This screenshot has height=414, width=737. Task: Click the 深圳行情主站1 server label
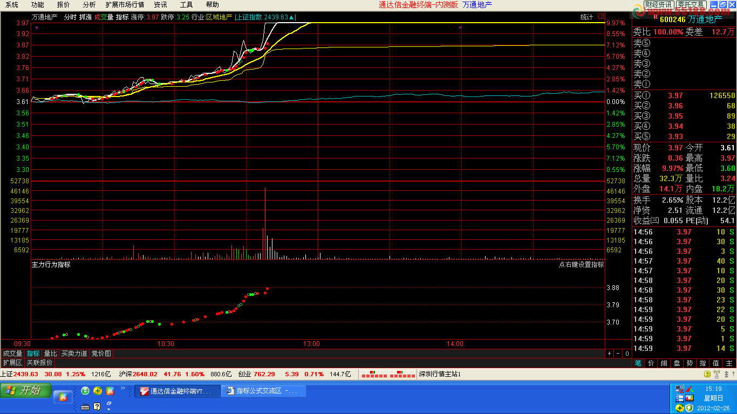pos(440,374)
